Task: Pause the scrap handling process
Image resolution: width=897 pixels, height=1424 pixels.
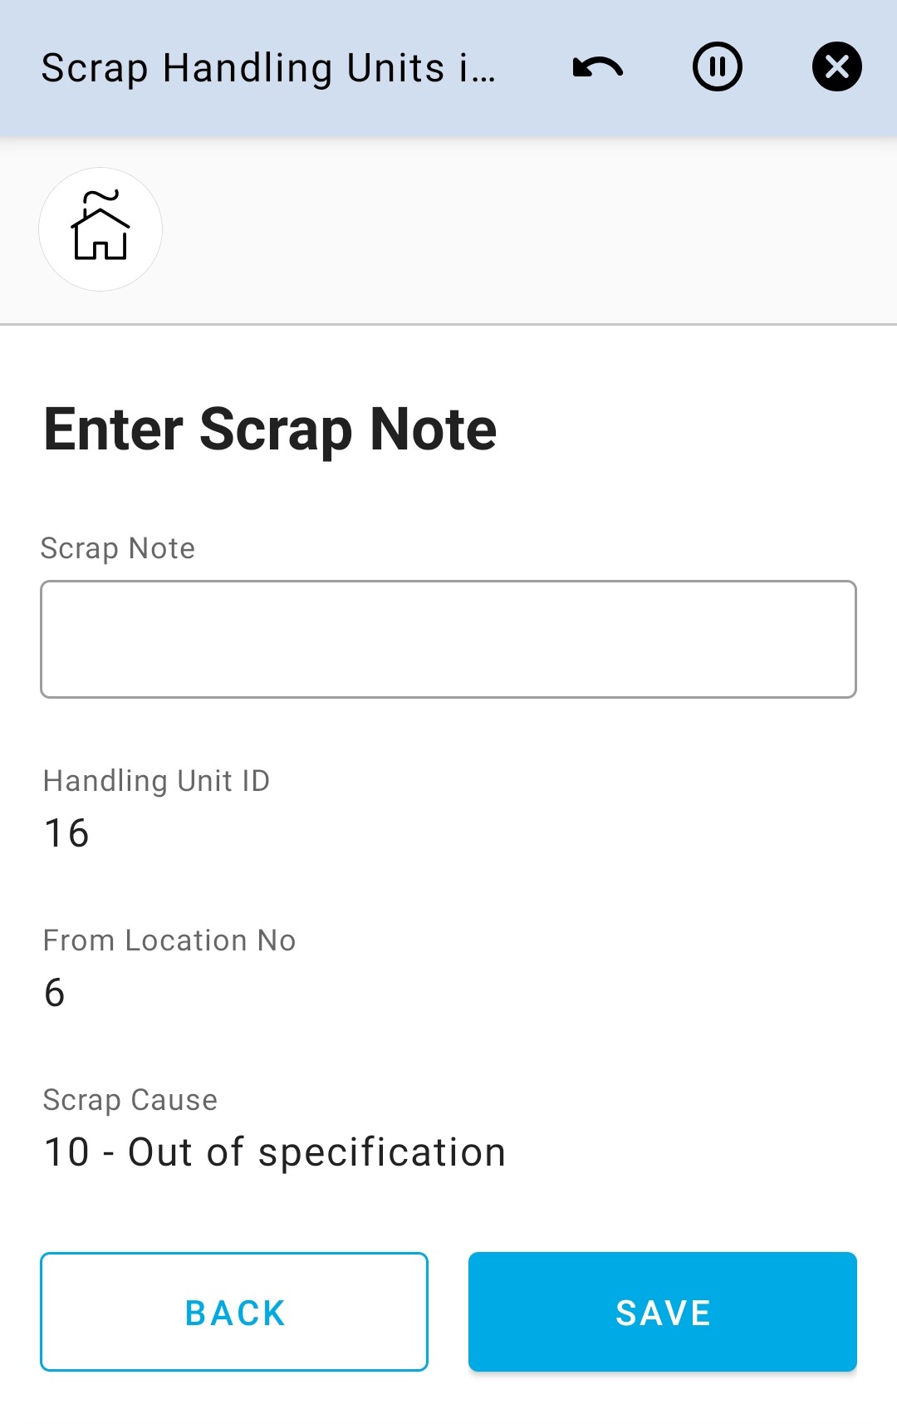Action: [717, 67]
